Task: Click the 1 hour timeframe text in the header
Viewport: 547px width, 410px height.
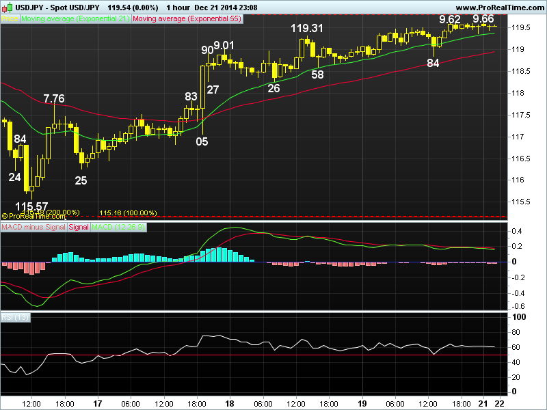Action: point(178,8)
